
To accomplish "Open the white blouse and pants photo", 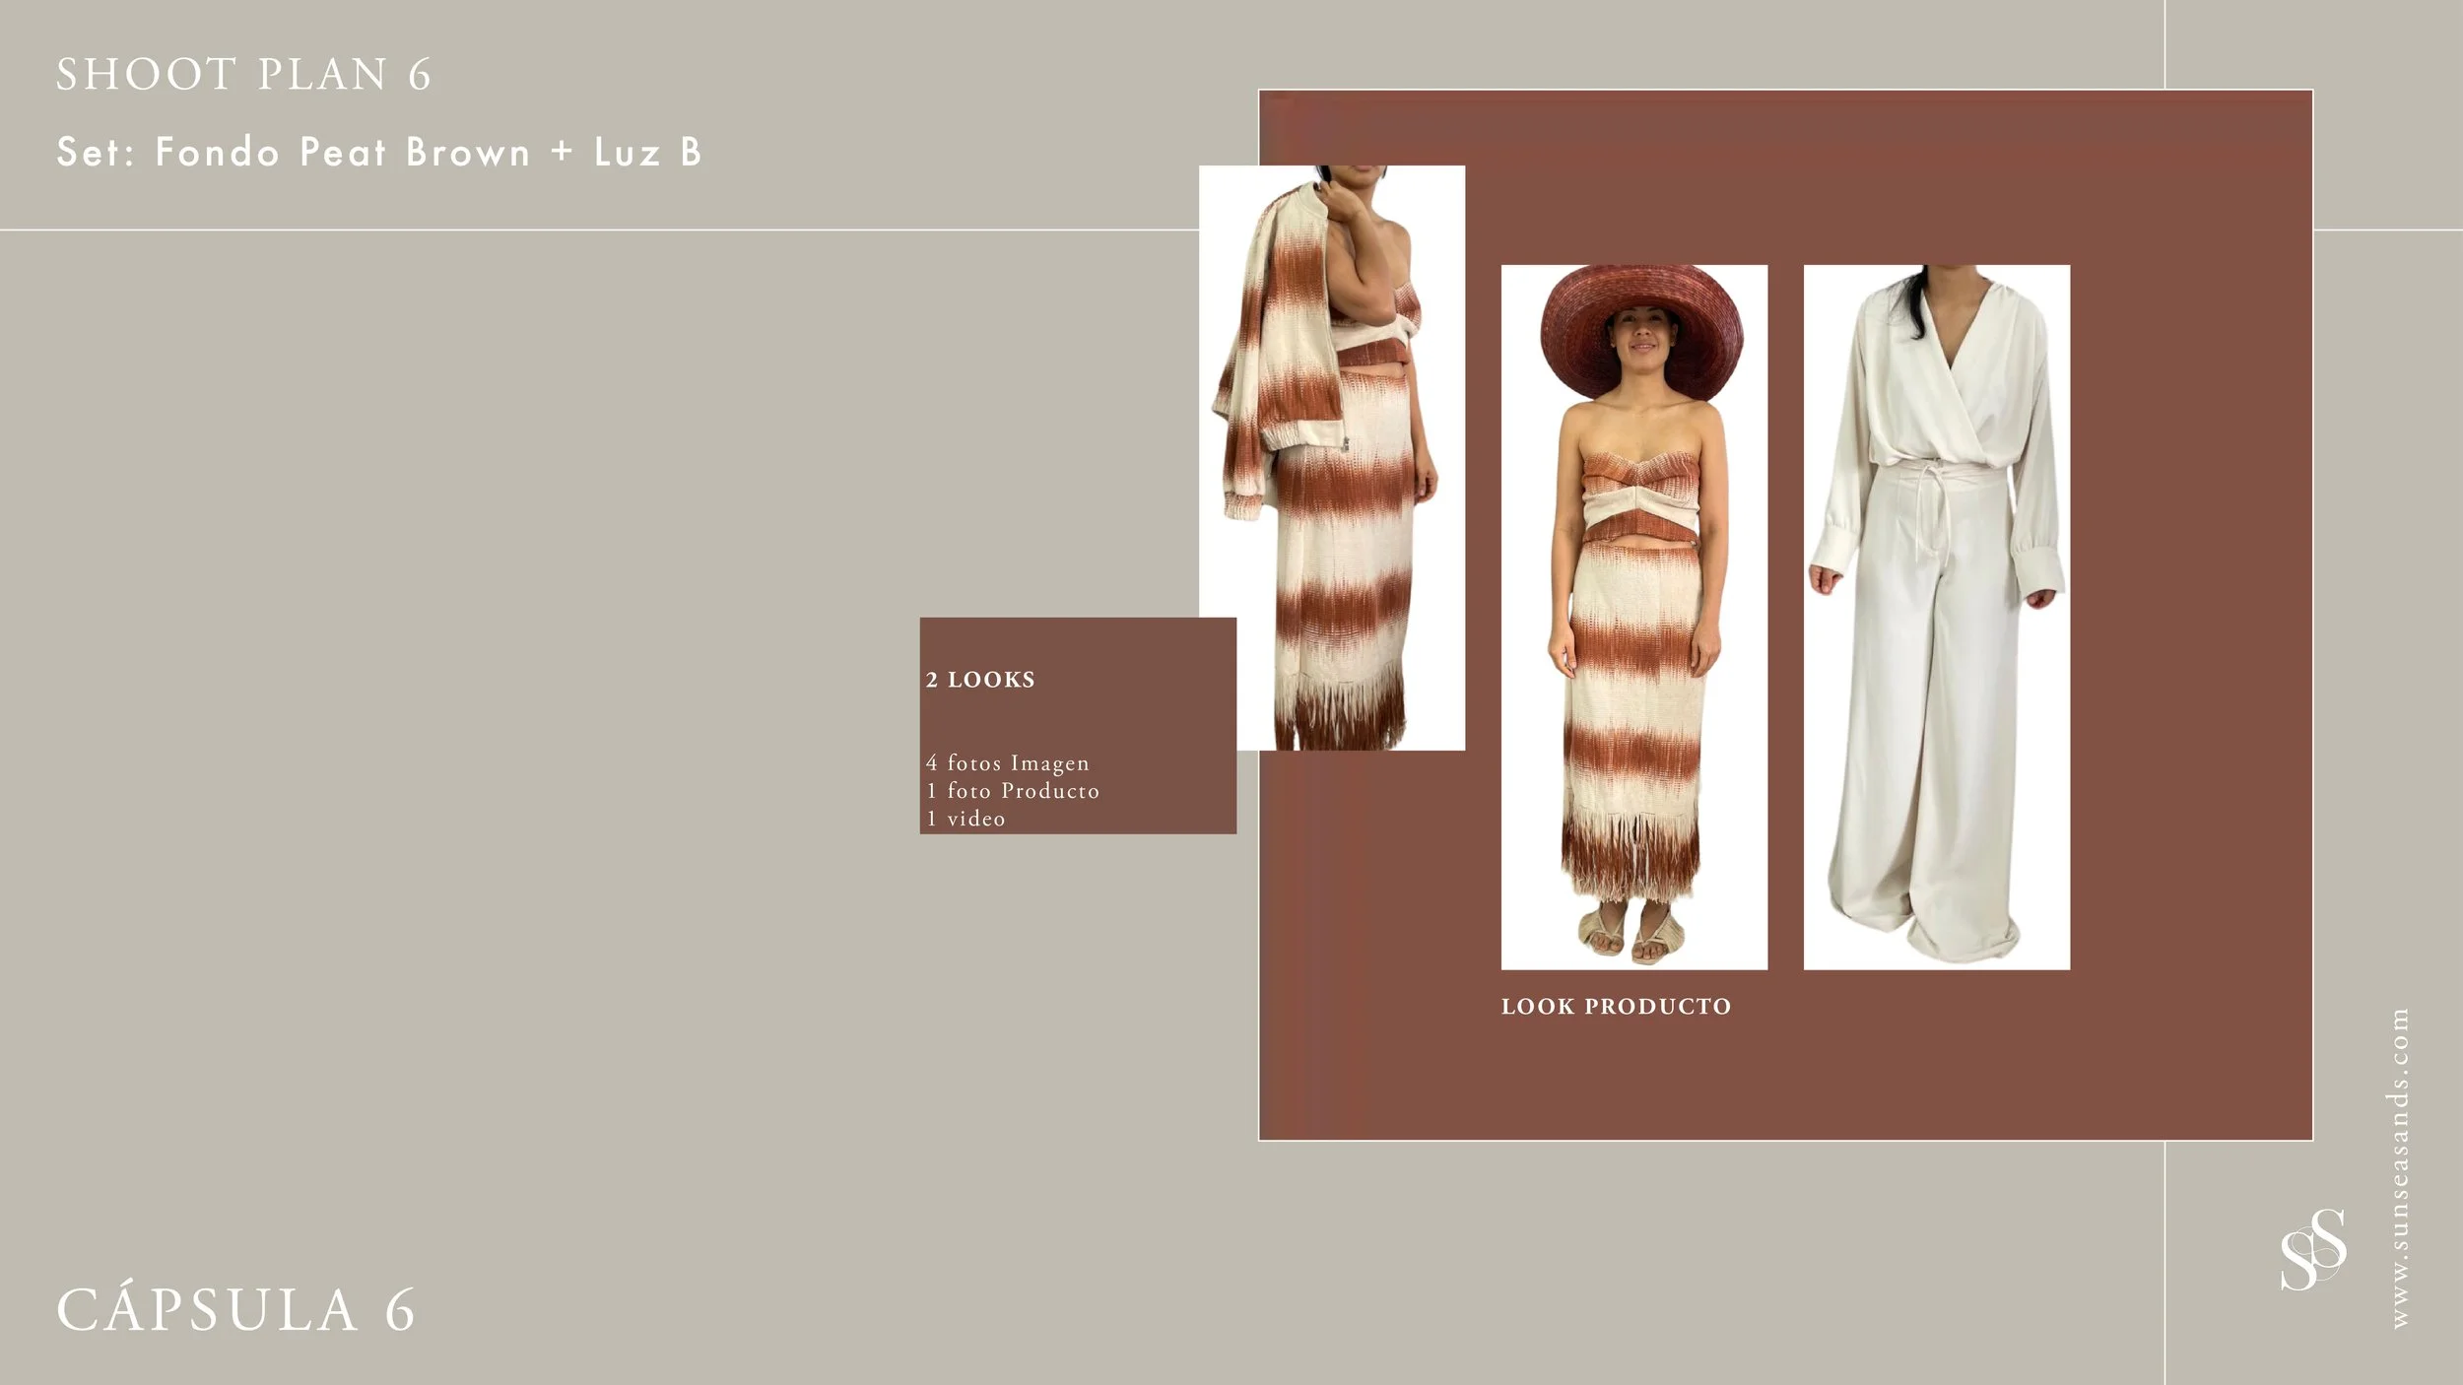I will click(1936, 616).
